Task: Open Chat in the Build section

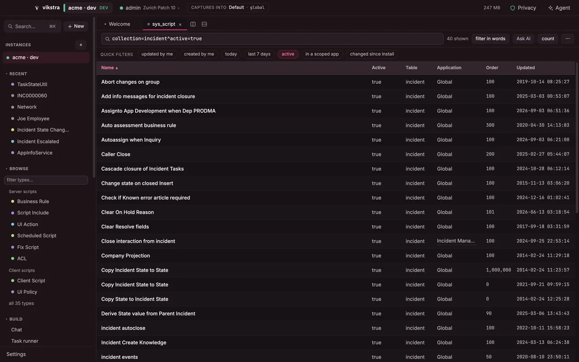Action: [x=17, y=330]
